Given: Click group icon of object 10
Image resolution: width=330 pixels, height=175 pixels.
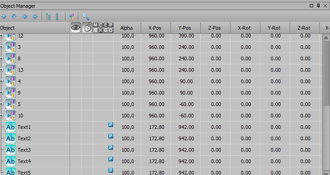Looking at the screenshot, I should pos(11,116).
